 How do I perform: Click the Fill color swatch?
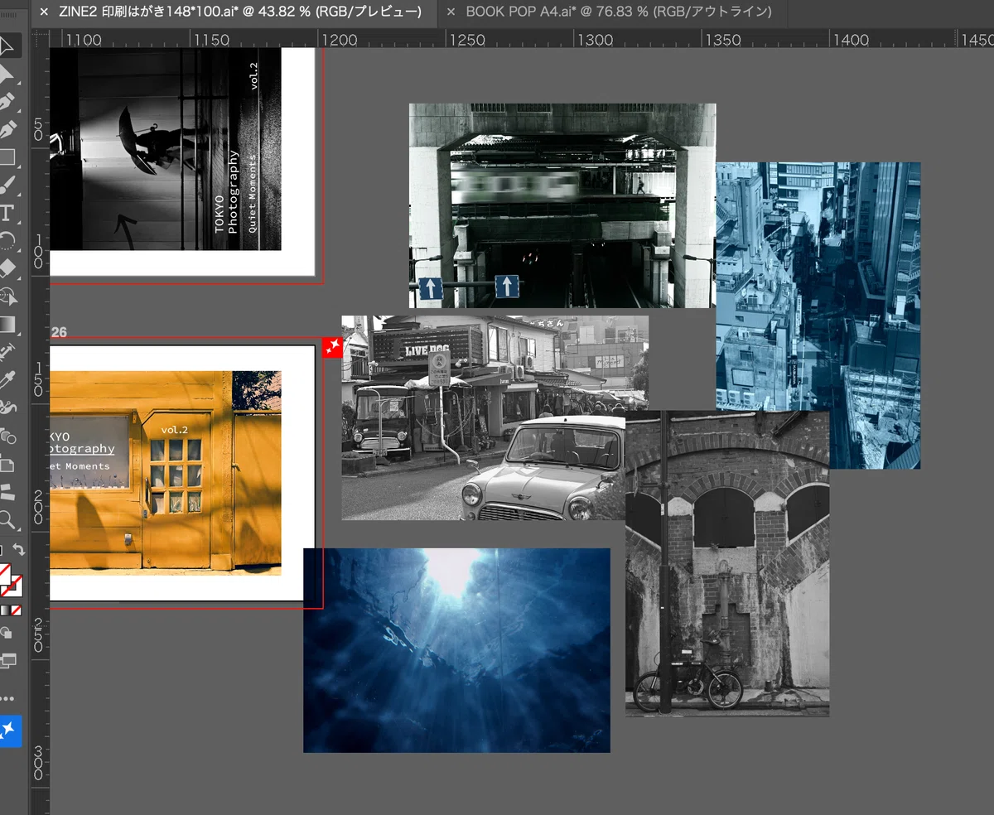[4, 573]
